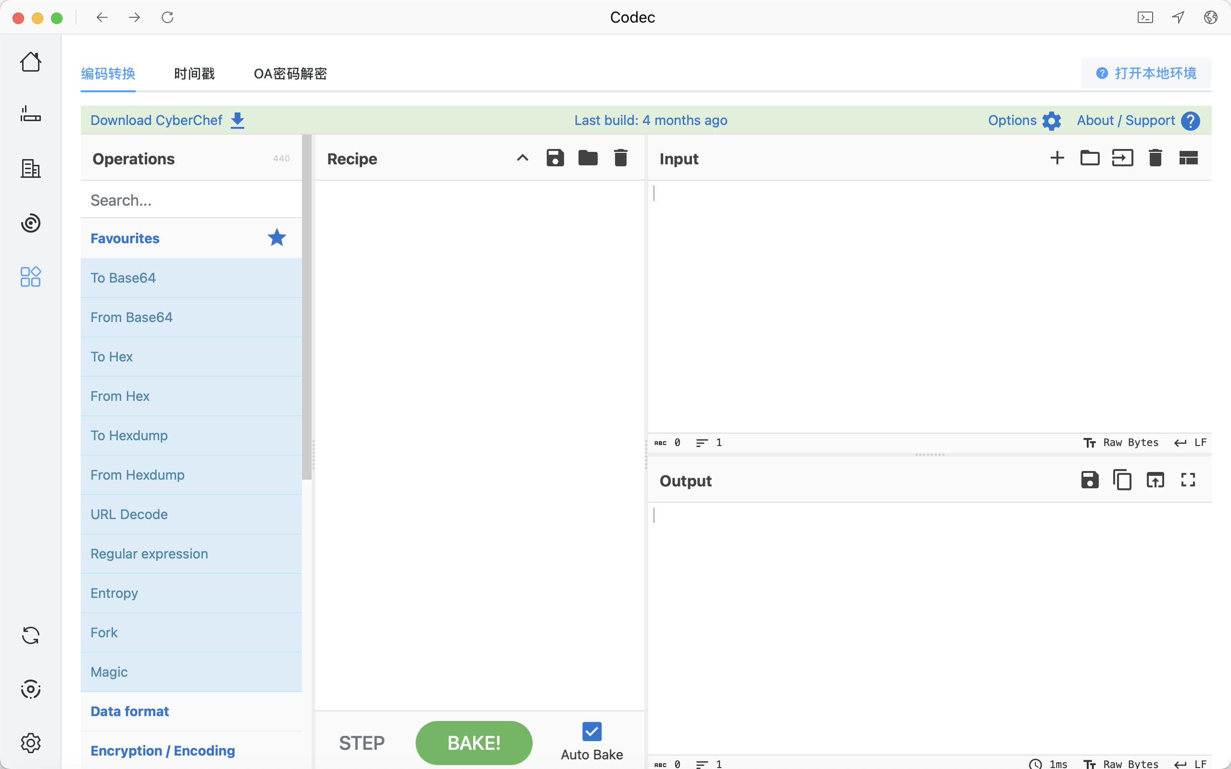The width and height of the screenshot is (1231, 769).
Task: Click the Load recipe folder icon
Action: (588, 158)
